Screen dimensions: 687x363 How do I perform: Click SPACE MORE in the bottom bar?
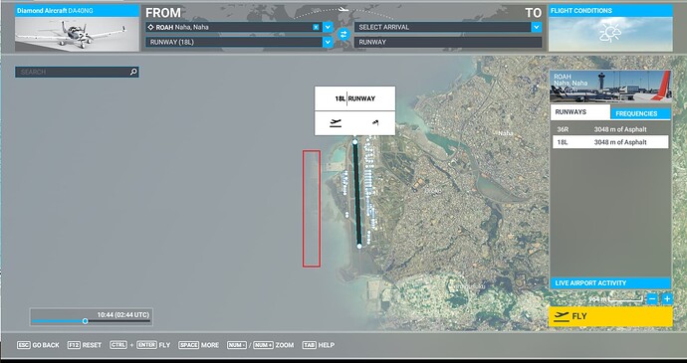[198, 345]
